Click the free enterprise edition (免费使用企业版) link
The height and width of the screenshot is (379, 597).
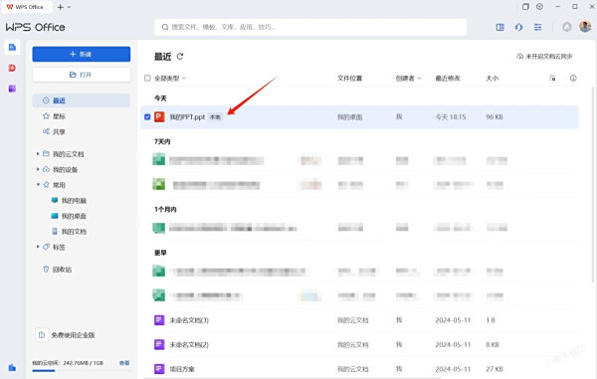[73, 335]
